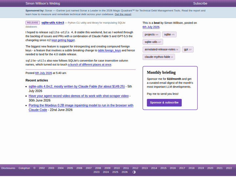Go to the 2019 archive
This screenshot has width=236, height=177.
point(201,168)
